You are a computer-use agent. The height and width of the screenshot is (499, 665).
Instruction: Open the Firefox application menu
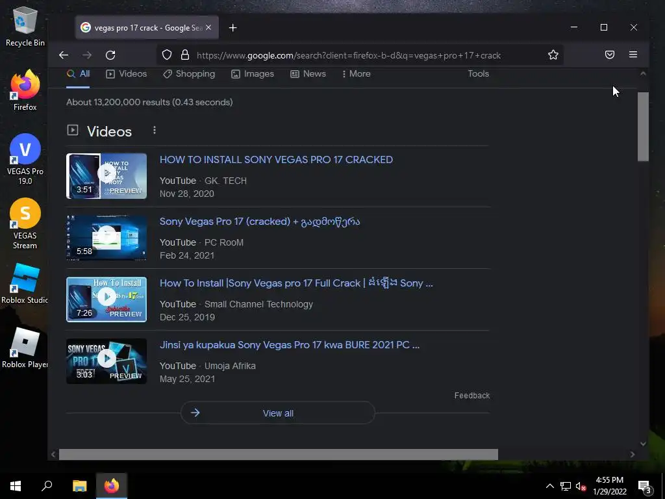tap(633, 55)
